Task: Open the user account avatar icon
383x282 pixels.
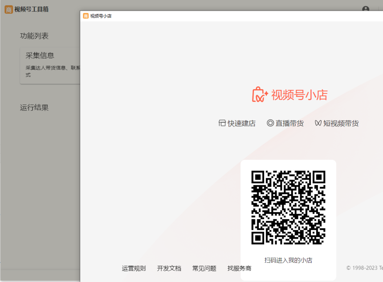Action: pyautogui.click(x=366, y=9)
